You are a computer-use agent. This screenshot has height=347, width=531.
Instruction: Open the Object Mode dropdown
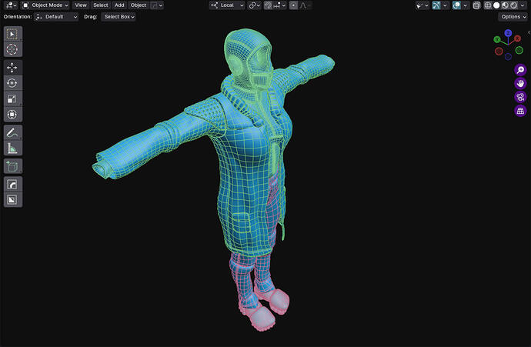(45, 5)
